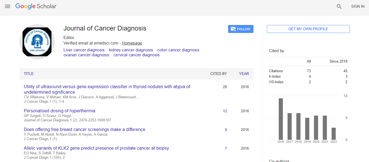This screenshot has width=369, height=162.
Task: Sort articles by Year column header
Action: [x=244, y=74]
